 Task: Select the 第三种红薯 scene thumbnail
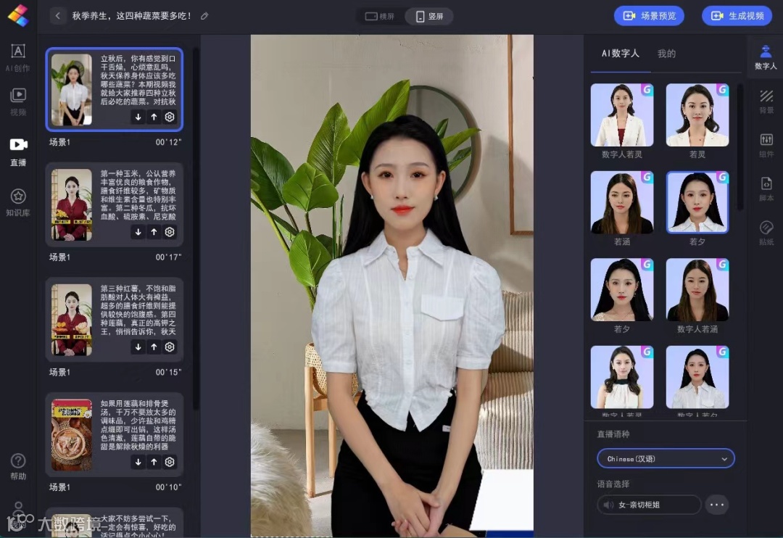72,320
